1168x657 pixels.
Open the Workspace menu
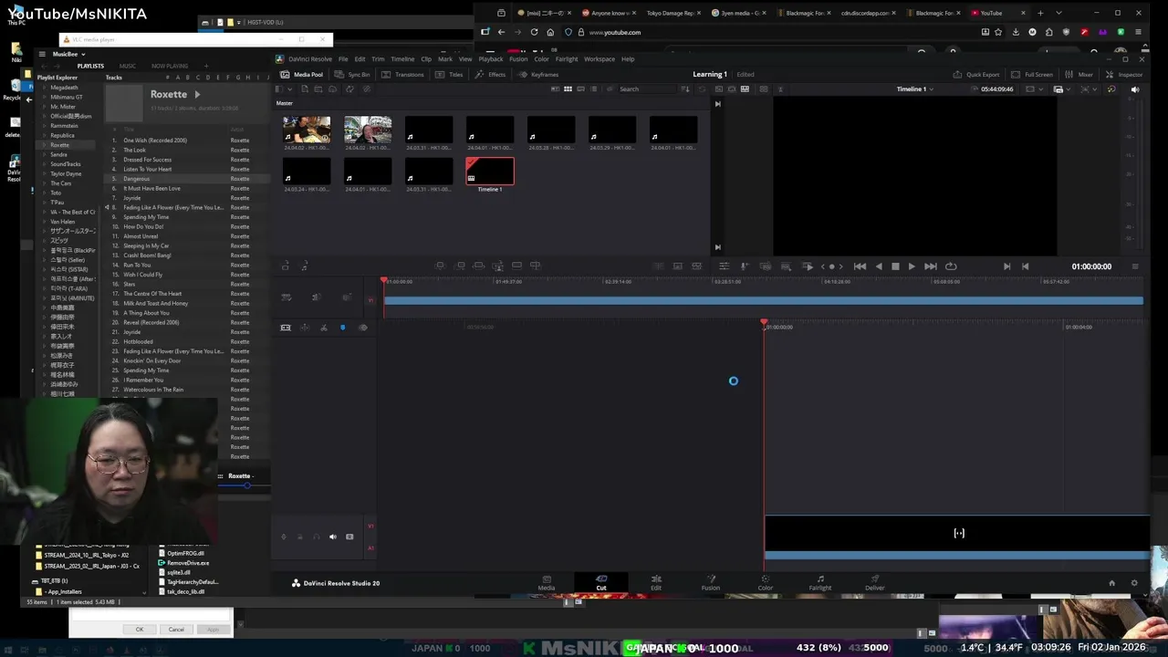[x=600, y=59]
